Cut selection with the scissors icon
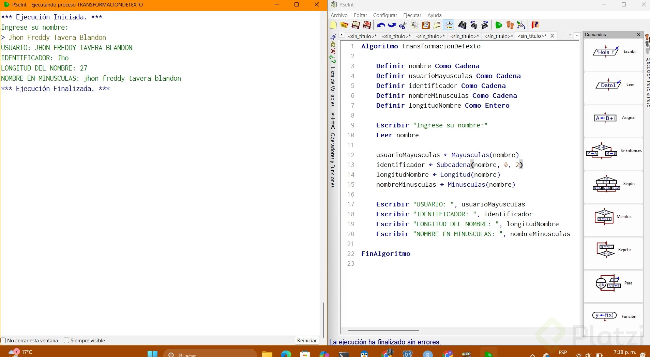This screenshot has height=357, width=650. (403, 25)
